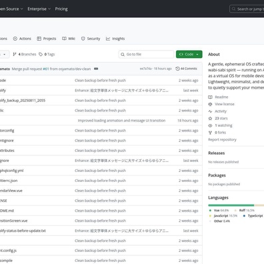Click the magnifier icon in Go to file
This screenshot has width=264, height=264.
(x=123, y=54)
